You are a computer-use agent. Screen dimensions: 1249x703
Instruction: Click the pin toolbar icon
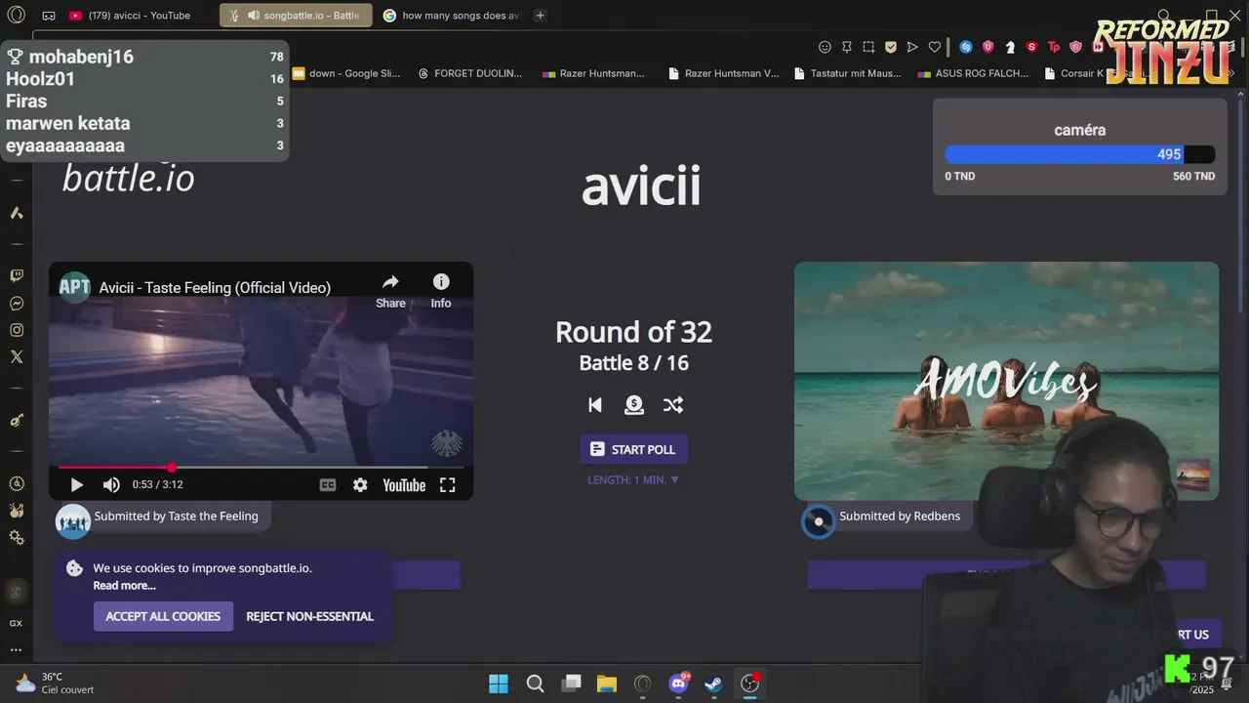[x=846, y=47]
